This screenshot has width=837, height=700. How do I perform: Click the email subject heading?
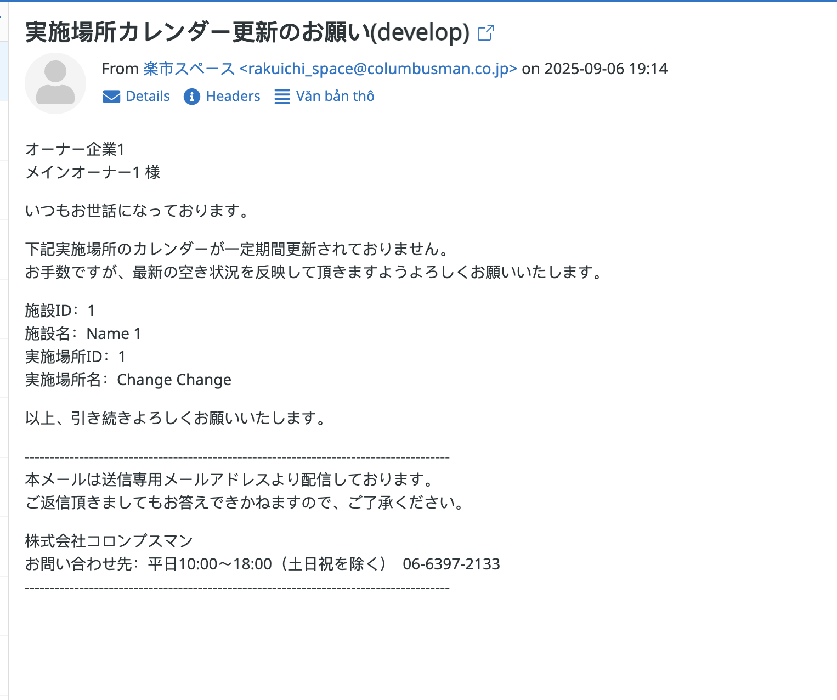point(247,33)
